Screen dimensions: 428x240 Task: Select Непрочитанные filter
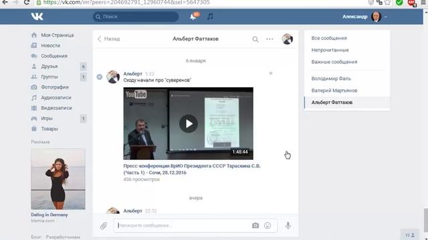(330, 50)
